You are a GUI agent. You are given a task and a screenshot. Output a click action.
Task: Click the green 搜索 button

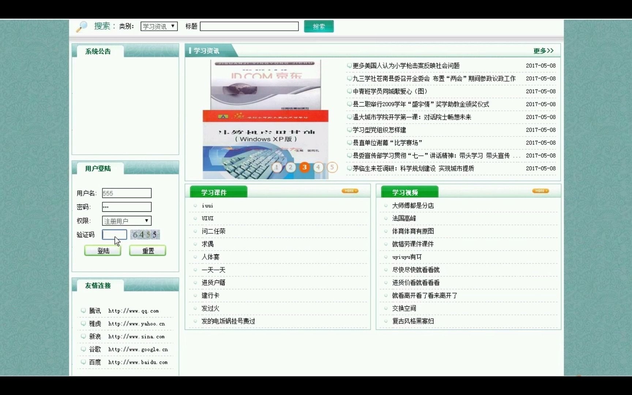point(319,26)
